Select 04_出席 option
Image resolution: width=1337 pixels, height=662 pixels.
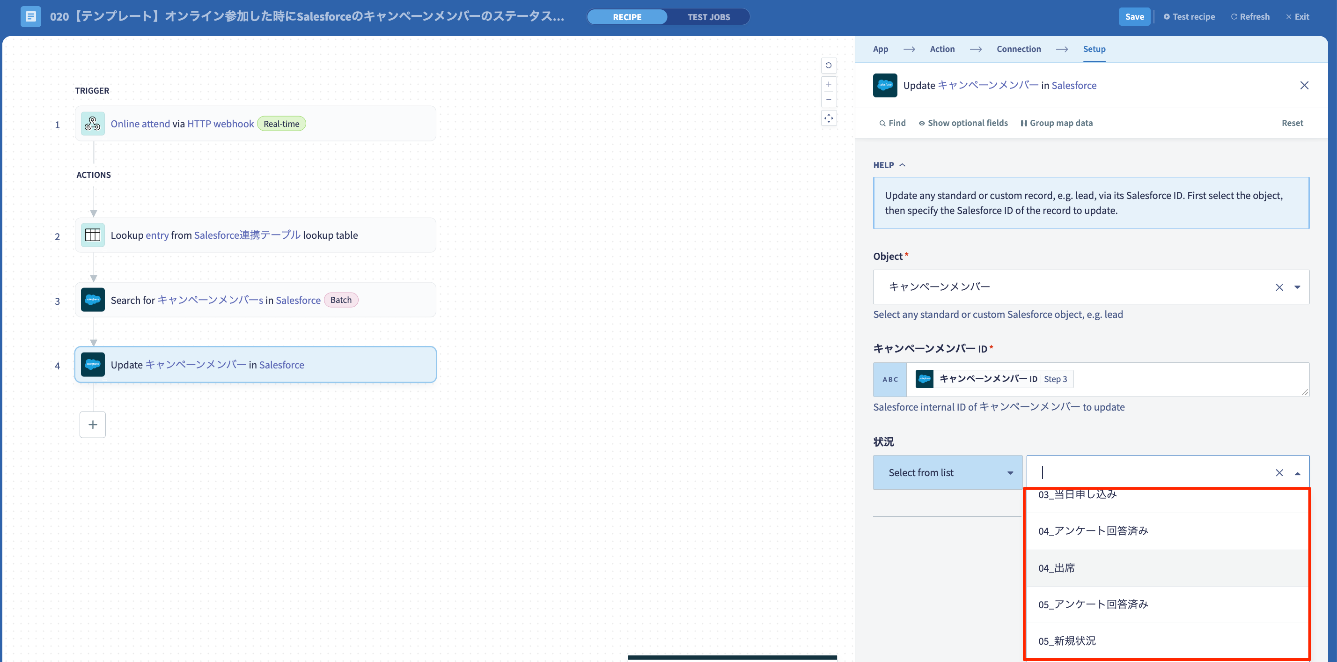[1167, 568]
